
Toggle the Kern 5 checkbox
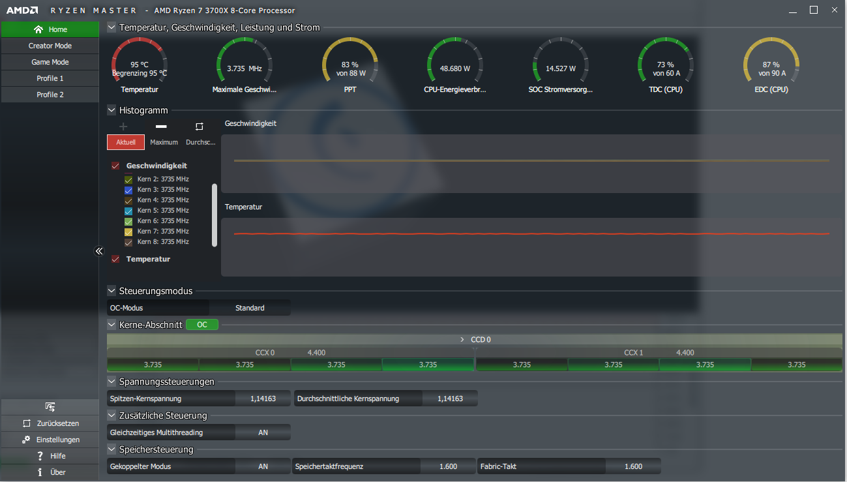coord(128,211)
